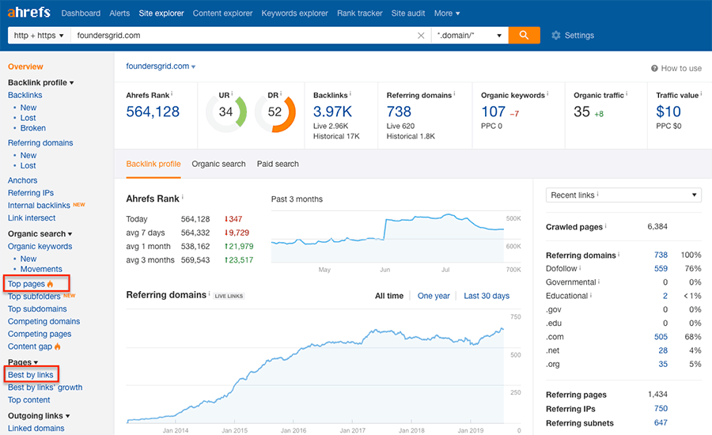The width and height of the screenshot is (712, 435).
Task: Open Competing domains report
Action: (44, 321)
